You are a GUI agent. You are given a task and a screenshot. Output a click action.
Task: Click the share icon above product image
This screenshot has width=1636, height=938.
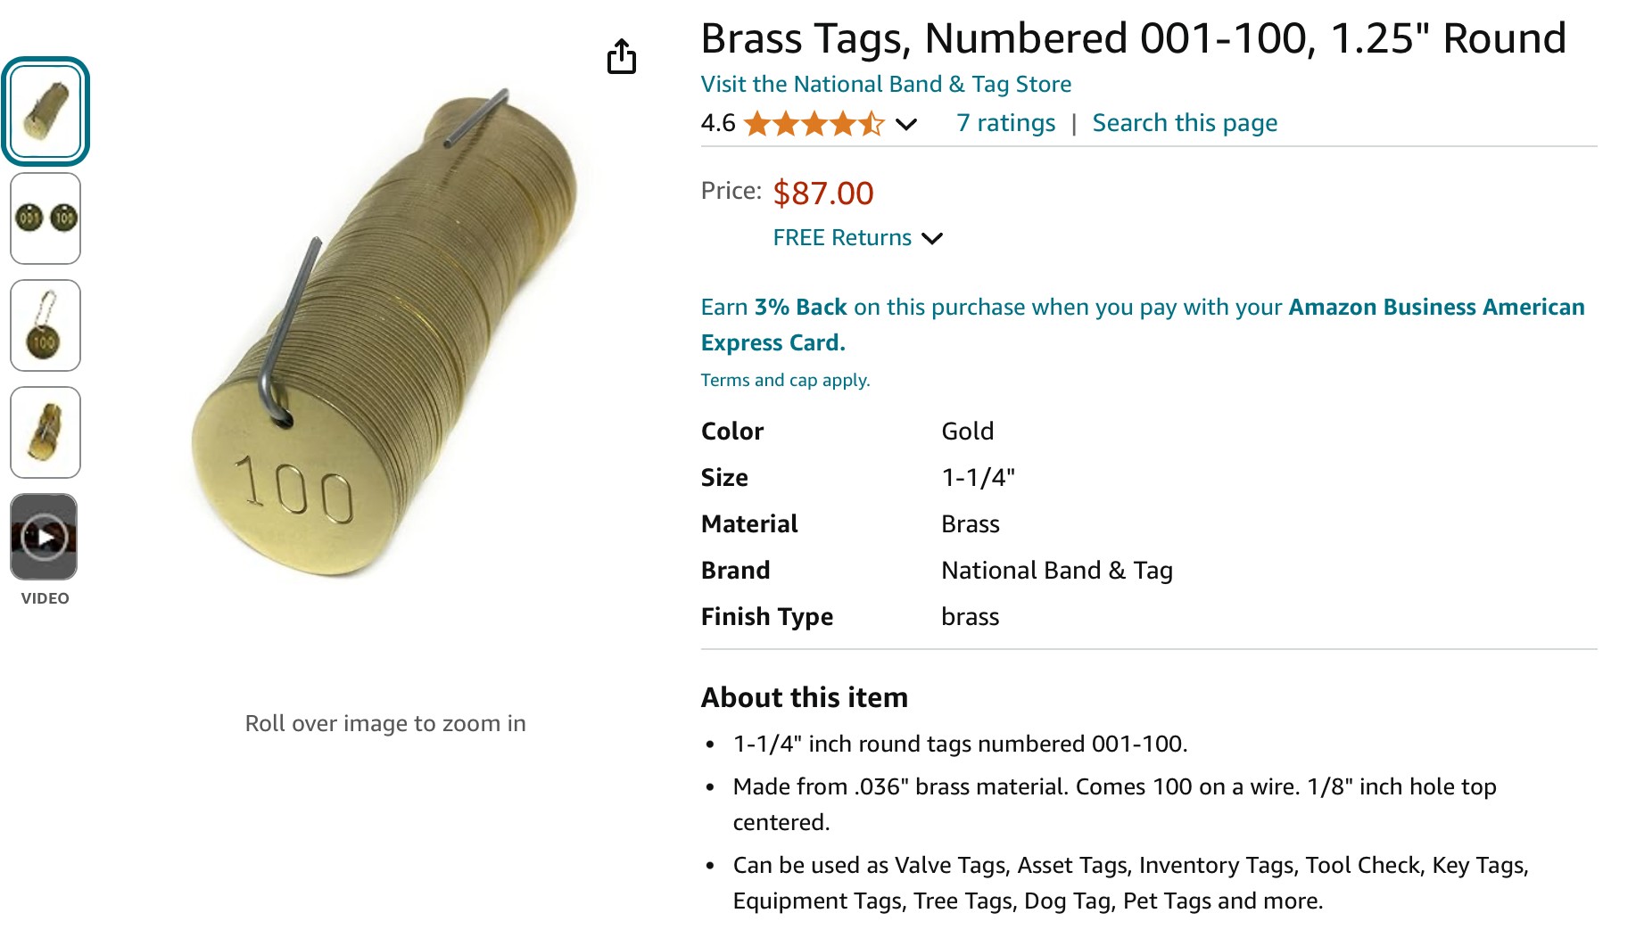click(622, 56)
